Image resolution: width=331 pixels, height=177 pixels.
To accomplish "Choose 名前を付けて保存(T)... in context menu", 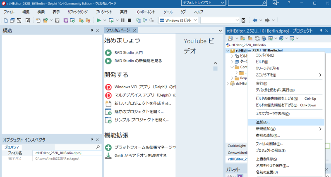I will pyautogui.click(x=286, y=165).
